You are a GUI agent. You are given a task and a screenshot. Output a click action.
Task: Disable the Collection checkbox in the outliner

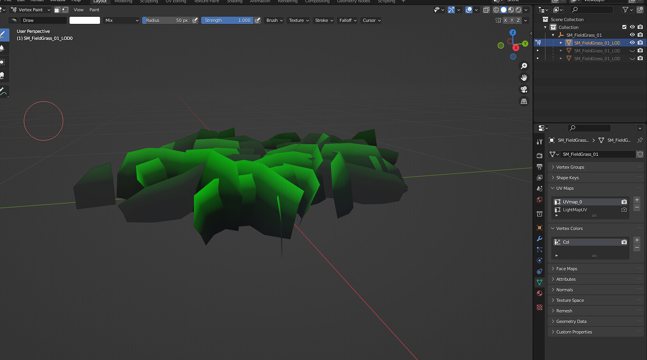click(624, 27)
